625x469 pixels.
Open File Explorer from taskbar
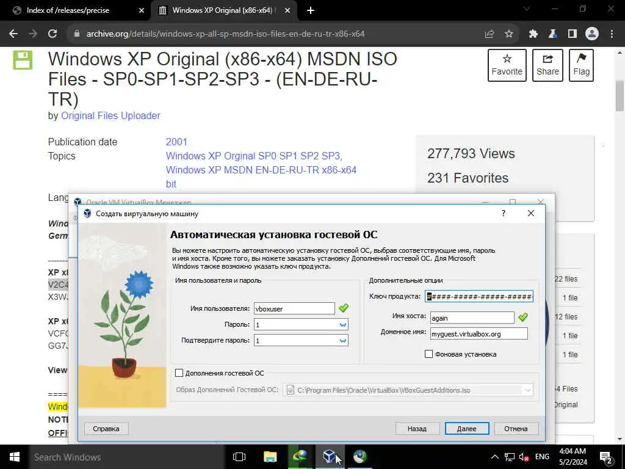(270, 457)
